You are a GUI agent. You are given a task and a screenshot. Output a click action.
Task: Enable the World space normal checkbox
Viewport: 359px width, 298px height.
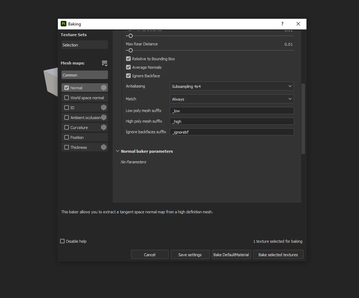tap(67, 97)
